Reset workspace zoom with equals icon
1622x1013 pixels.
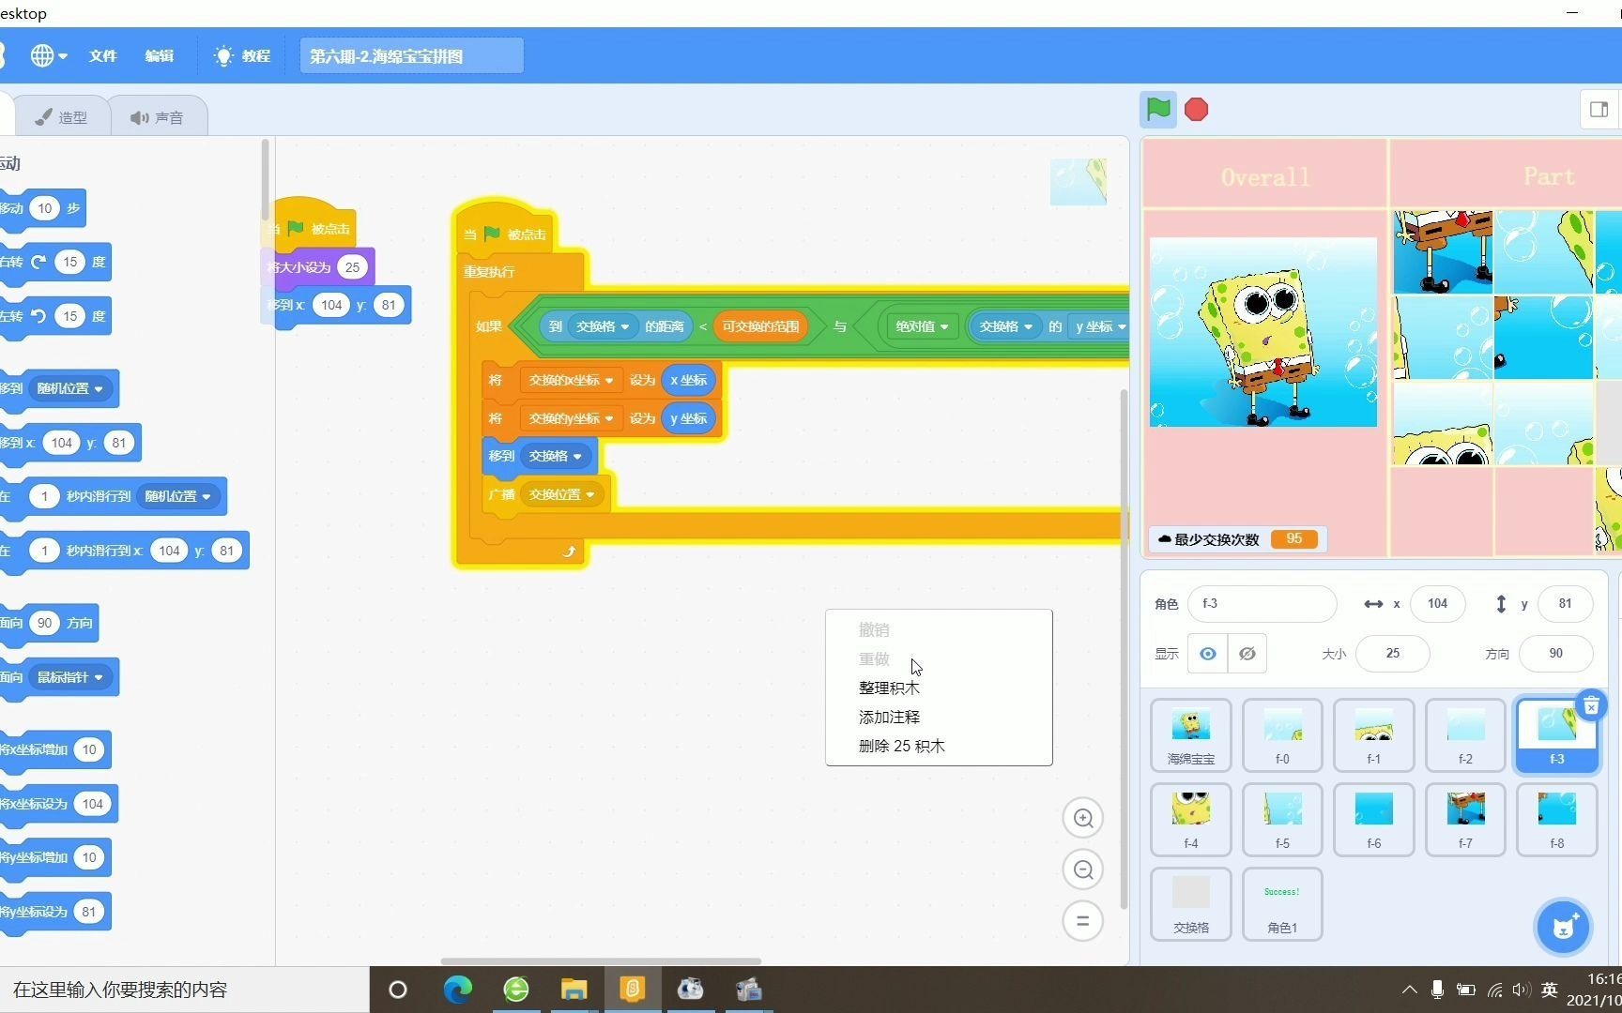(1082, 921)
